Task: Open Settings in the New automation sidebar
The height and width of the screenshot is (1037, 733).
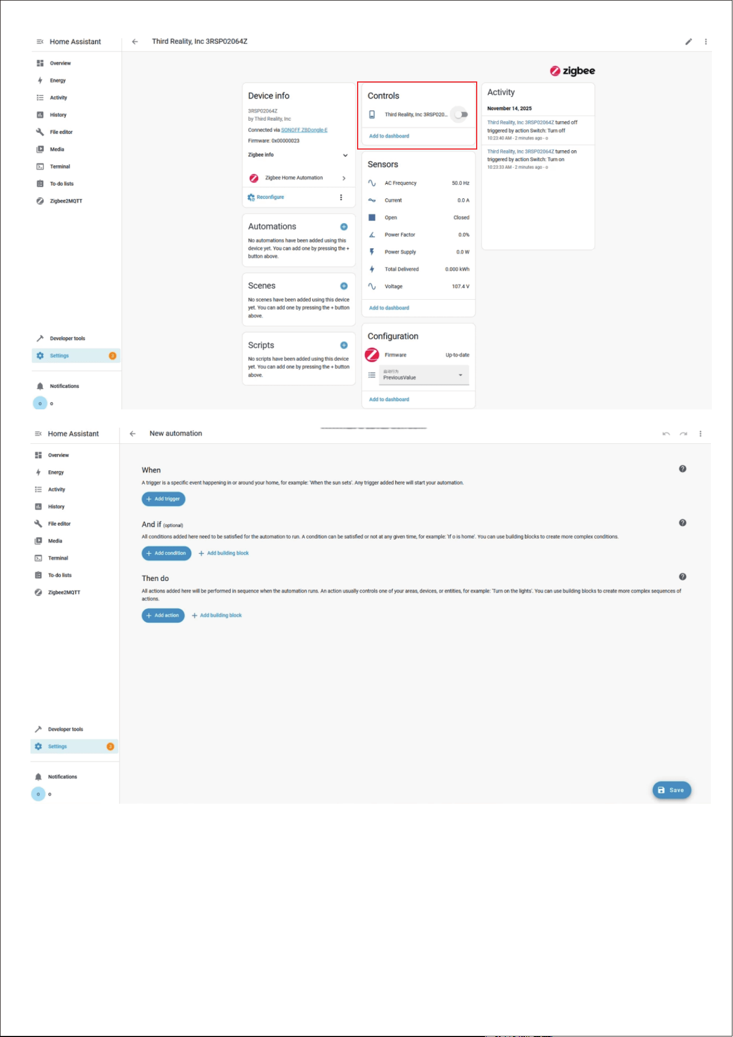Action: (x=74, y=747)
